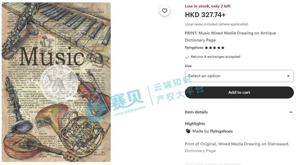Viewport: 298px width, 165px height.
Task: Click the five-star rating icons
Action: tap(215, 48)
